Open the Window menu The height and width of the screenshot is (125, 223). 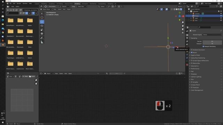[x=25, y=3]
